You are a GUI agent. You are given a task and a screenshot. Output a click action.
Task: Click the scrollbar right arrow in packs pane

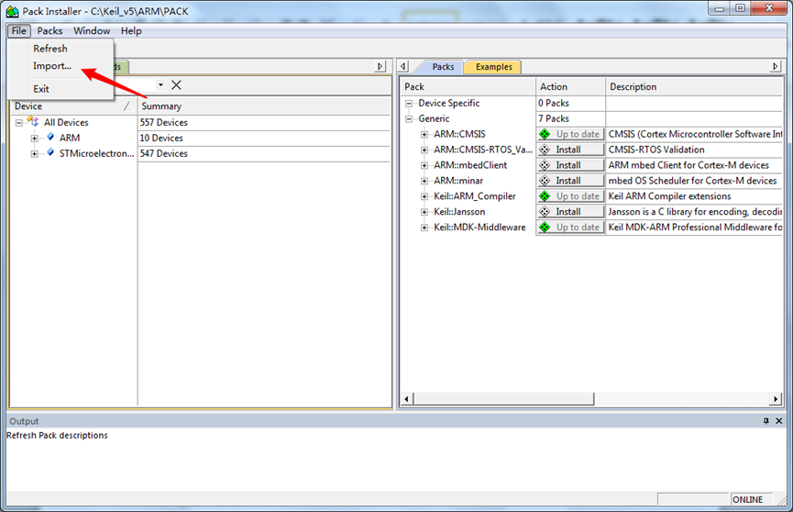[776, 399]
